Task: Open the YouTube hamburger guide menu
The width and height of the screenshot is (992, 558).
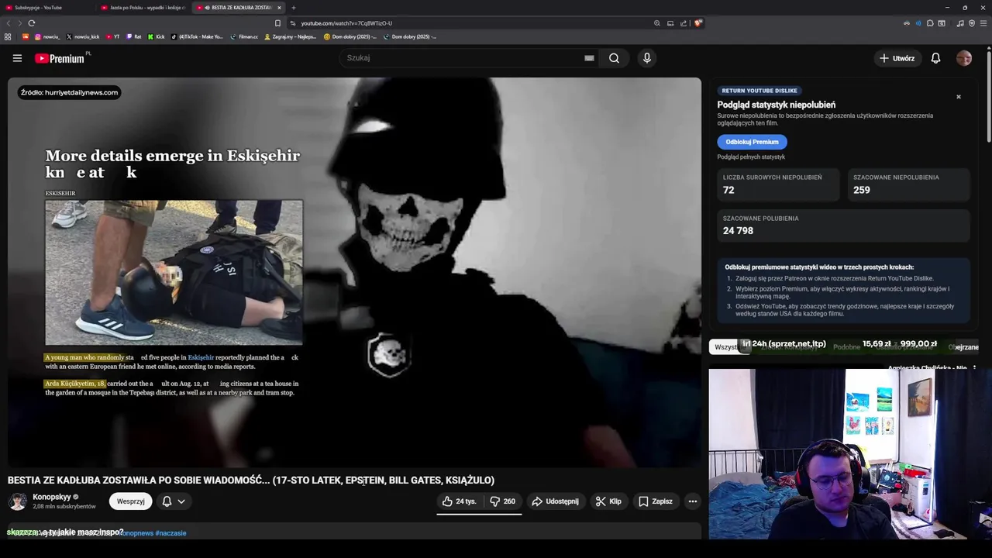Action: coord(17,58)
